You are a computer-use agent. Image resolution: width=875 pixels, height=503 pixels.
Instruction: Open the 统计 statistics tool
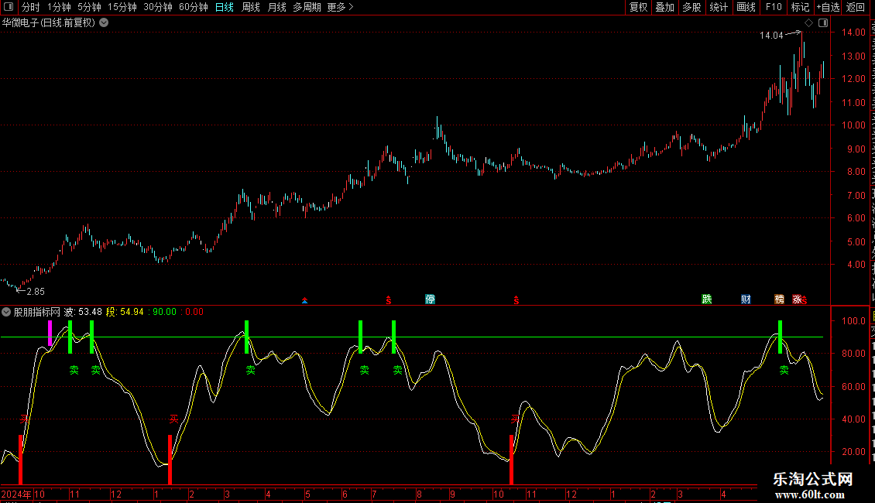(718, 7)
